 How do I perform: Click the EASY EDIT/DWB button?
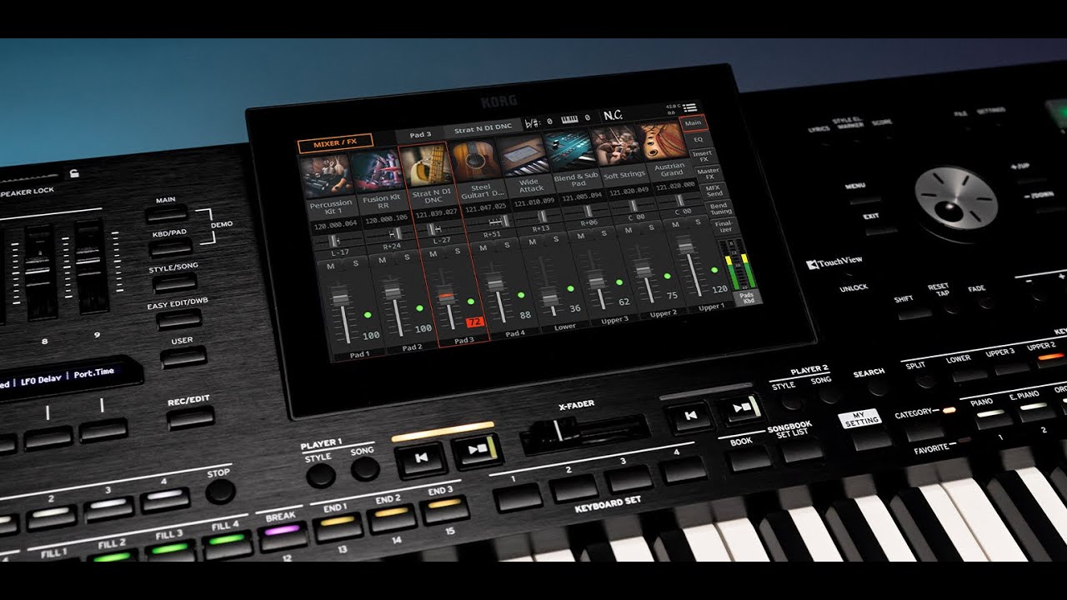coord(179,318)
